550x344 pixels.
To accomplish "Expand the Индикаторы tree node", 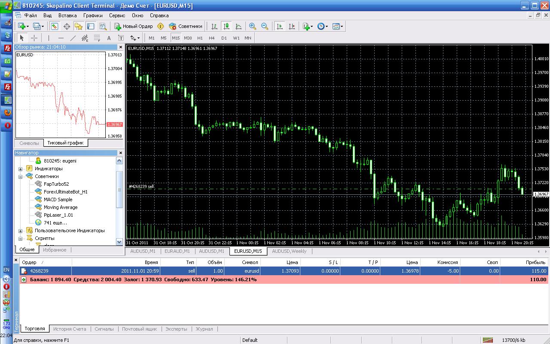I will click(x=20, y=169).
